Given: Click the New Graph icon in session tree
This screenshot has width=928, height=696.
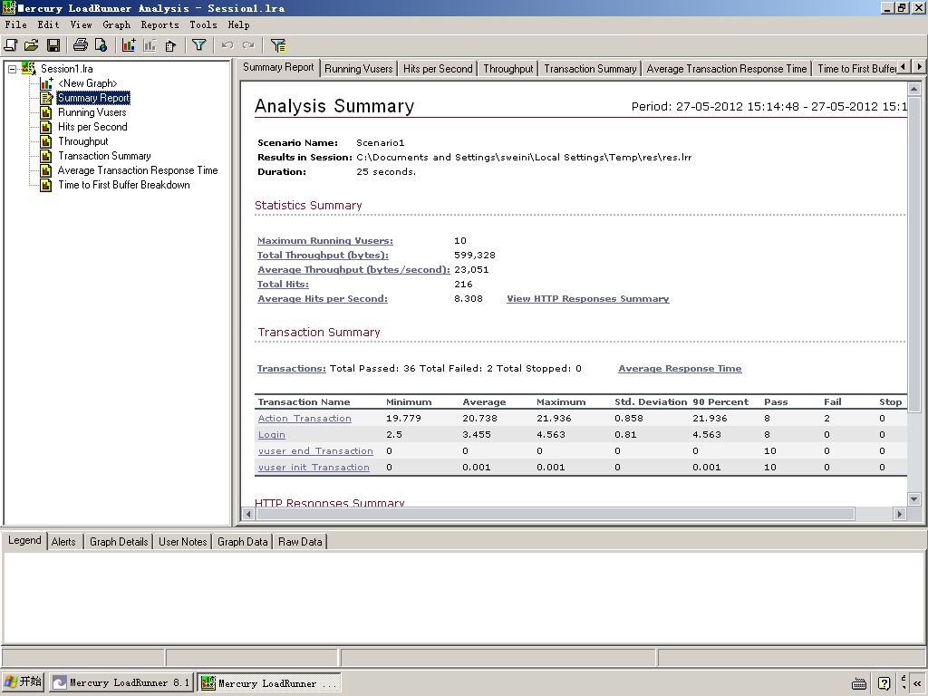Looking at the screenshot, I should pyautogui.click(x=46, y=83).
